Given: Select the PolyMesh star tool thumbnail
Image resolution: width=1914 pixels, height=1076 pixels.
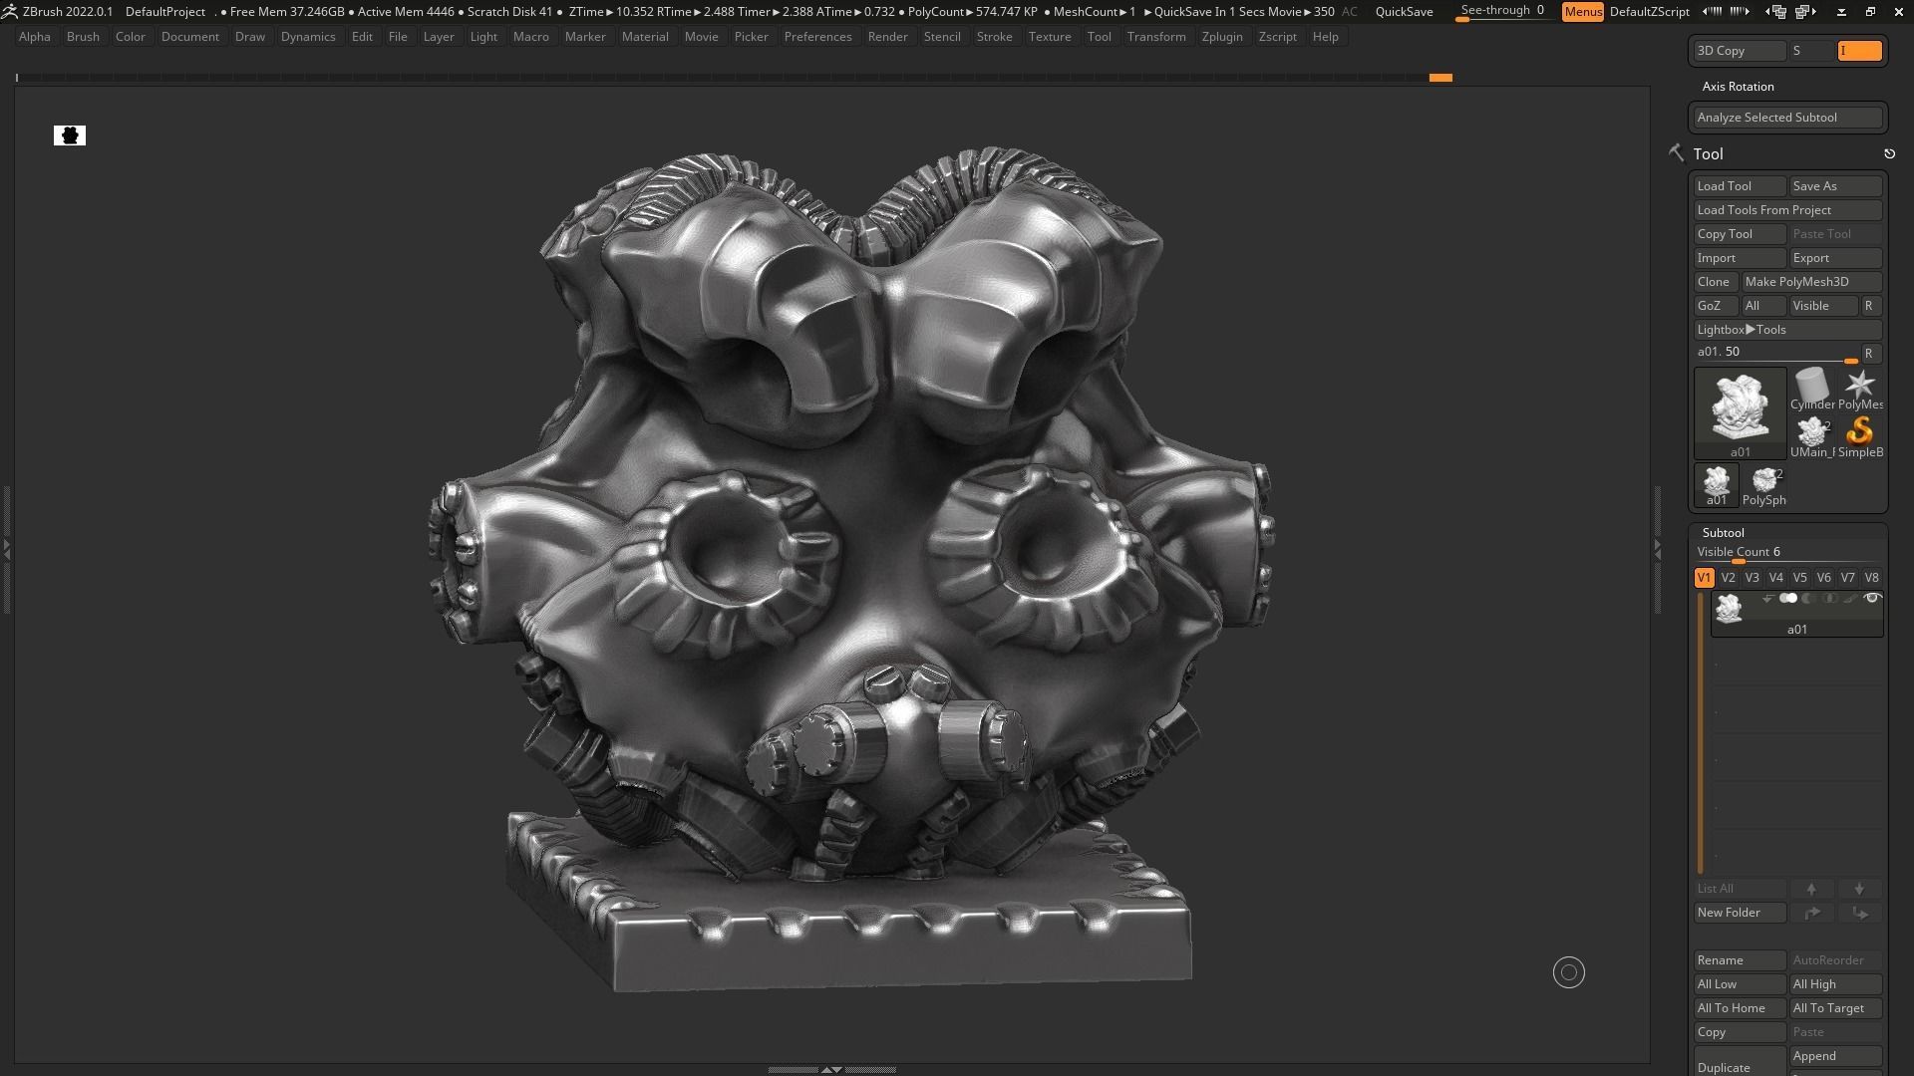Looking at the screenshot, I should [x=1859, y=388].
